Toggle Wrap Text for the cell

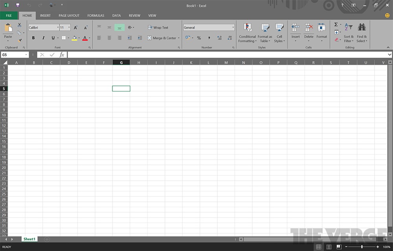158,28
